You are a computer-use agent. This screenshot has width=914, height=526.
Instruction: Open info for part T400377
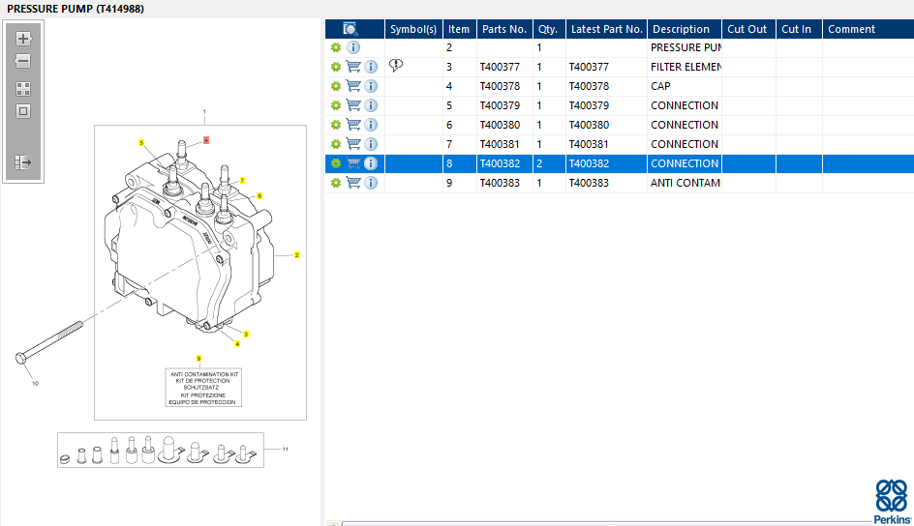click(x=371, y=67)
